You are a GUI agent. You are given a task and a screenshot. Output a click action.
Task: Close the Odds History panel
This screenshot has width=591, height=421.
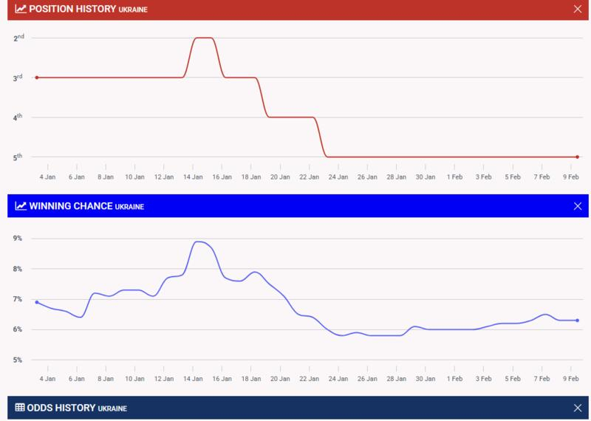pyautogui.click(x=578, y=408)
